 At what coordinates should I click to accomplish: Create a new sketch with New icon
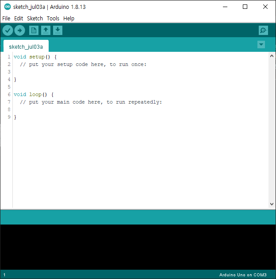pos(34,31)
